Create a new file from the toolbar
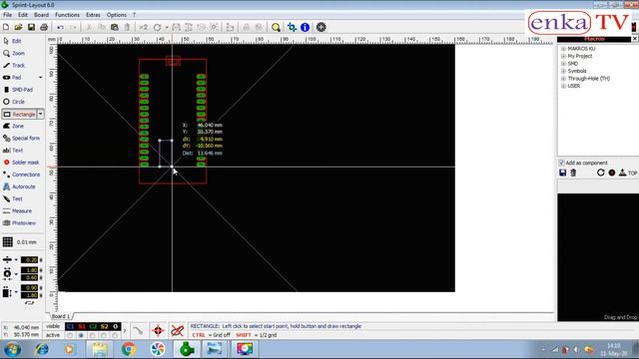 click(x=6, y=27)
